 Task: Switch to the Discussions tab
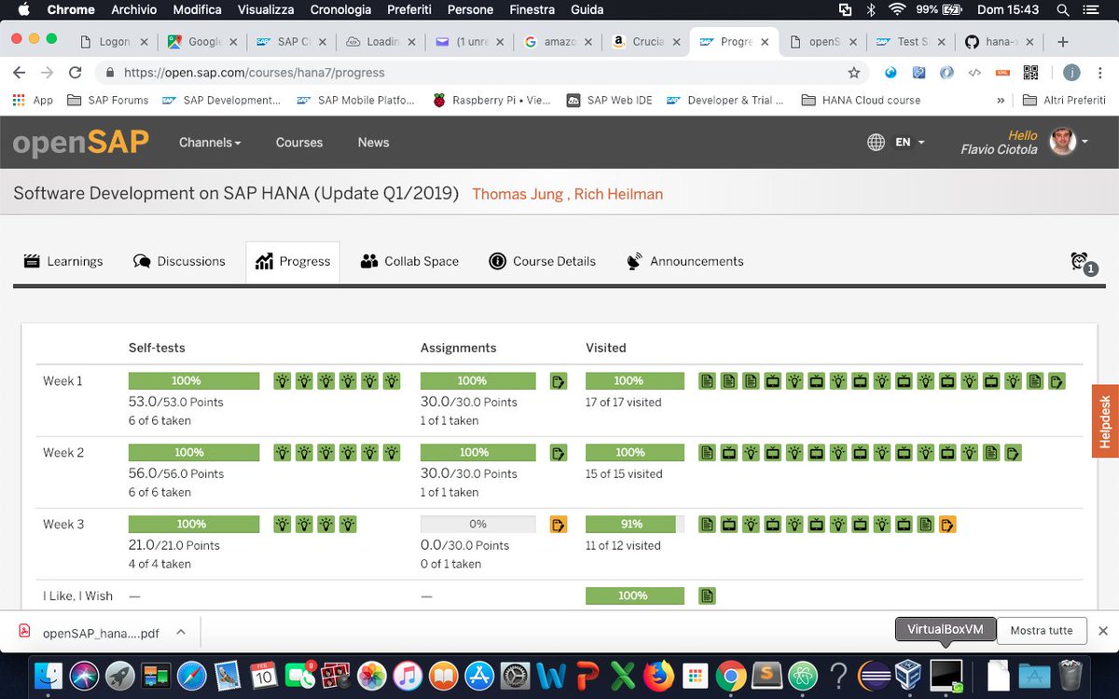click(x=179, y=262)
